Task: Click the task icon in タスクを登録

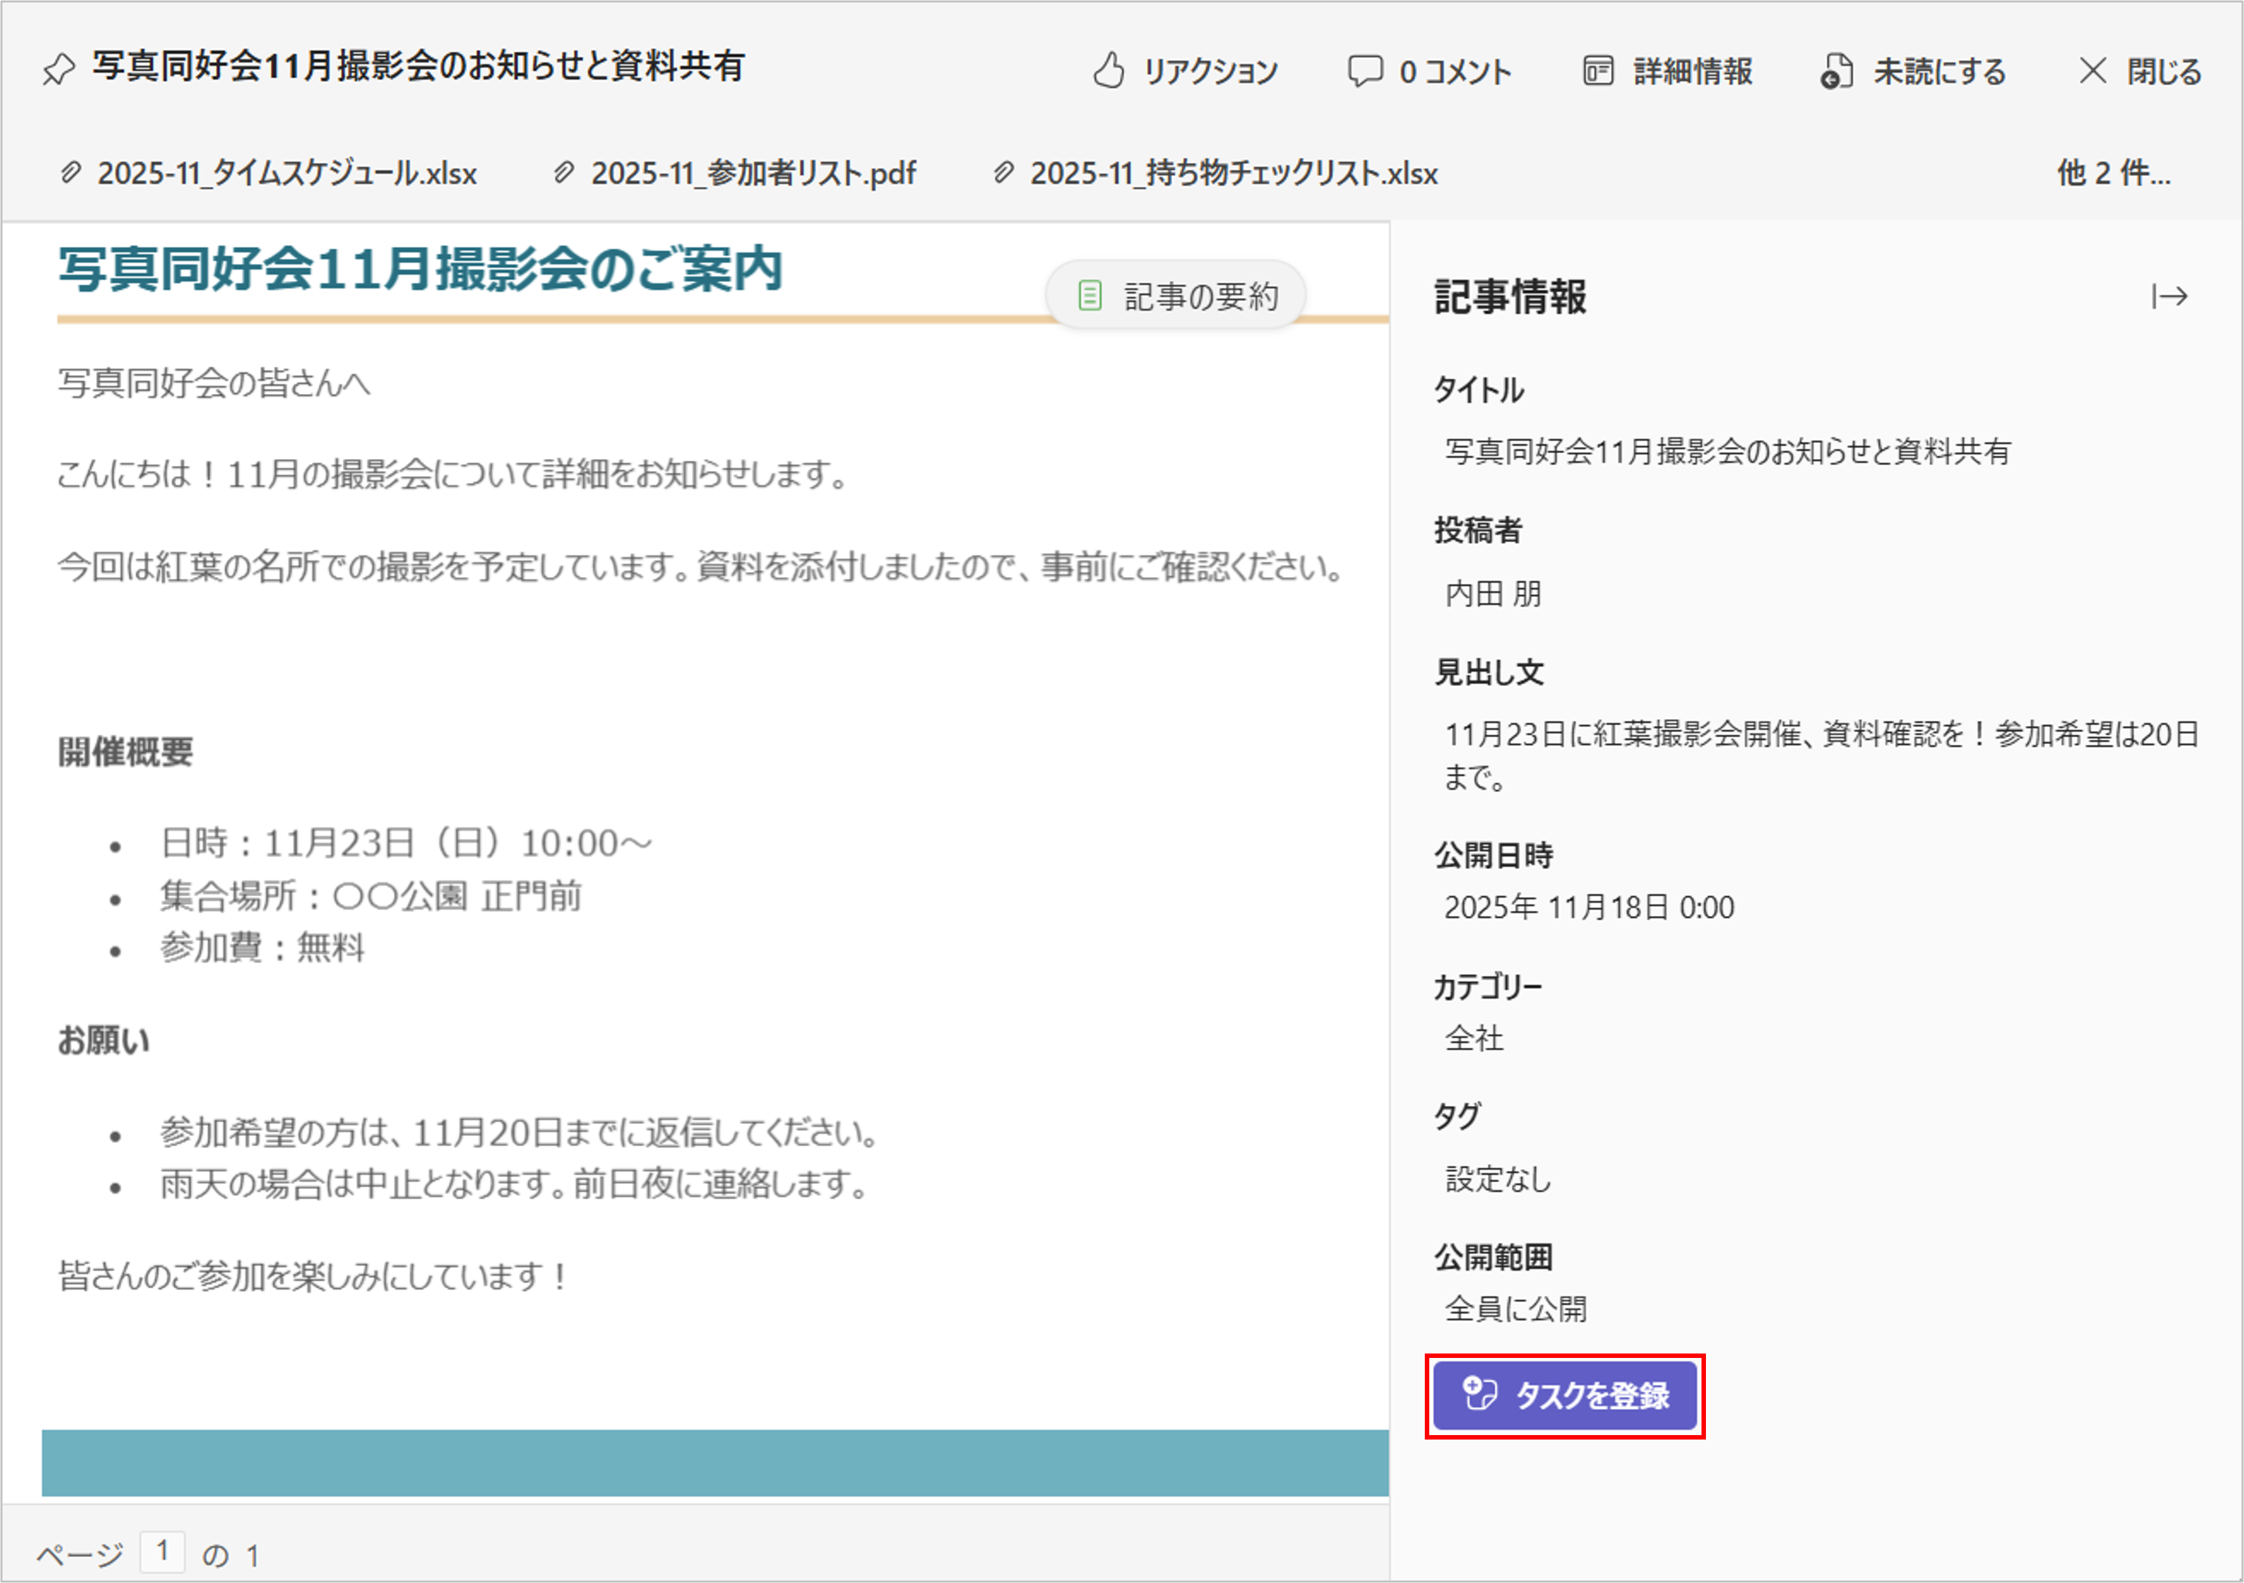Action: 1480,1394
